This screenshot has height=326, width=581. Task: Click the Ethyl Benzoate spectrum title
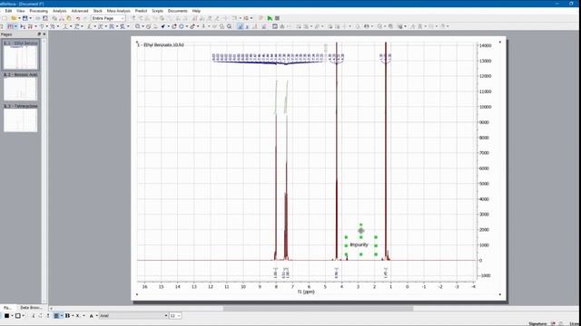click(161, 44)
